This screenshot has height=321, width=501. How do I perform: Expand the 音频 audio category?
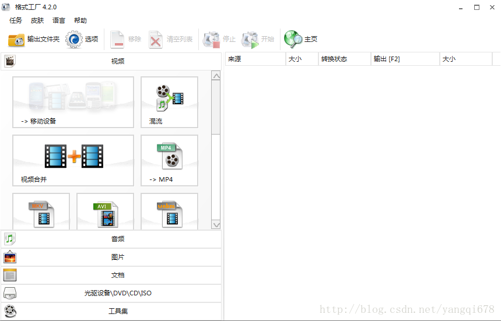pyautogui.click(x=111, y=239)
